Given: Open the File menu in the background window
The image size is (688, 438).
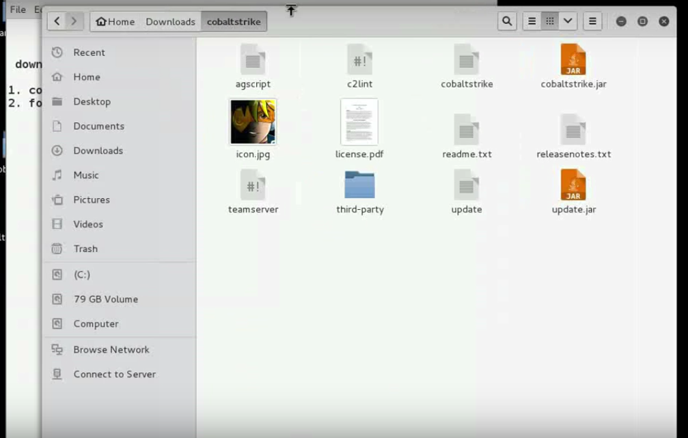Looking at the screenshot, I should [x=18, y=9].
